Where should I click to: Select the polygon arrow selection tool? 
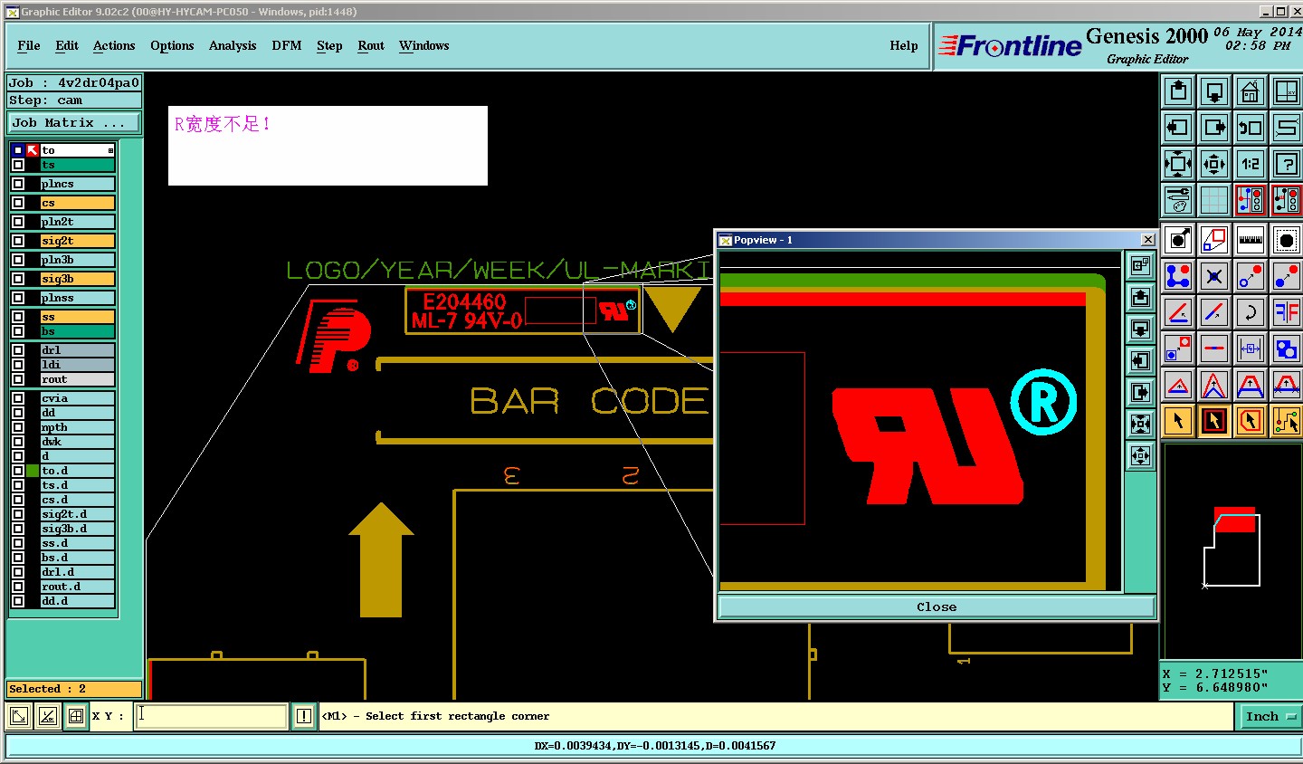(x=1251, y=421)
